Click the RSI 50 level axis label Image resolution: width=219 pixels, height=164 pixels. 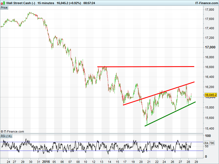click(x=208, y=147)
